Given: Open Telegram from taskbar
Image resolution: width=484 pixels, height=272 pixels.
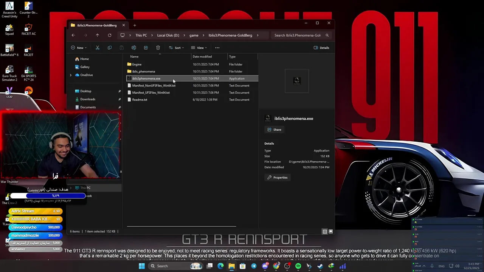Looking at the screenshot, I should click(254, 266).
